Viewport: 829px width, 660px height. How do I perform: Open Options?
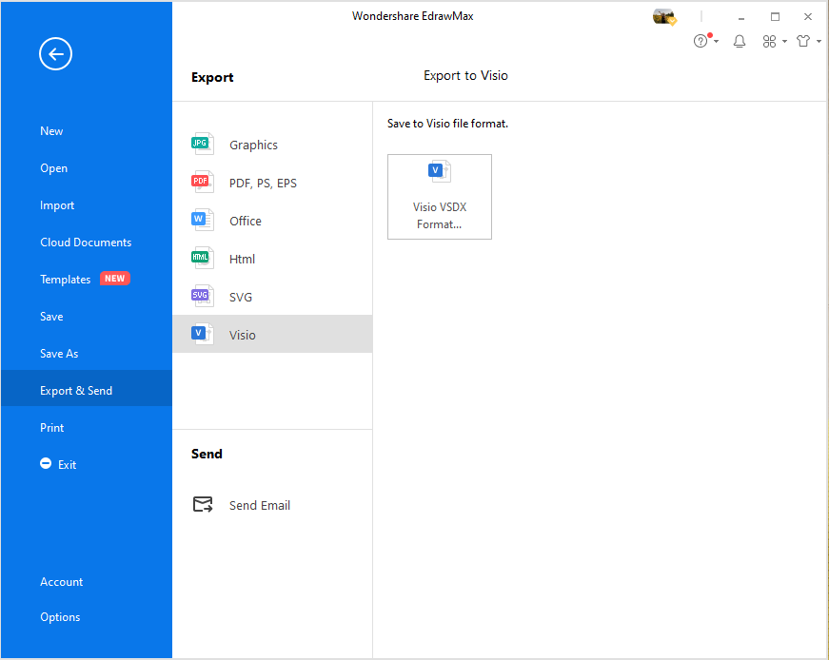(60, 616)
